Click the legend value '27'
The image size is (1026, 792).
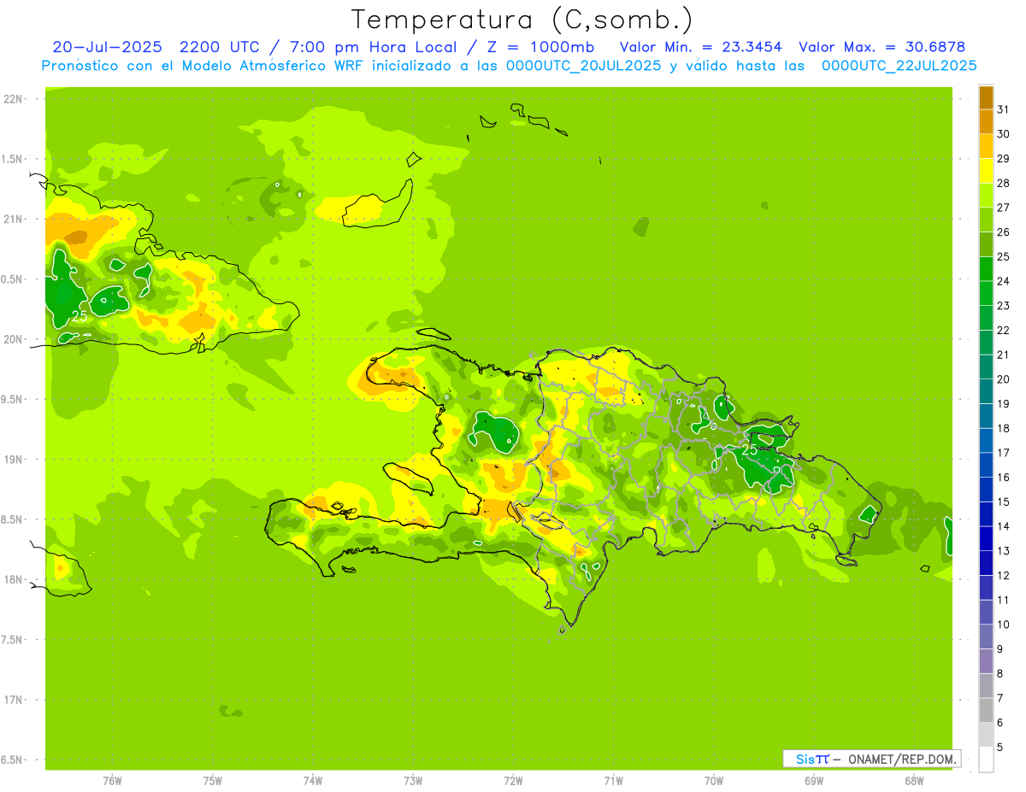(x=1004, y=208)
